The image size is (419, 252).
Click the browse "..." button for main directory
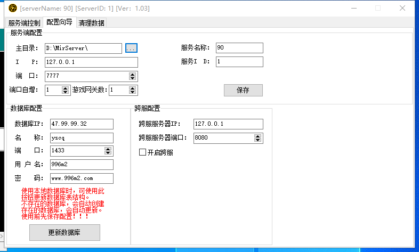coord(131,48)
